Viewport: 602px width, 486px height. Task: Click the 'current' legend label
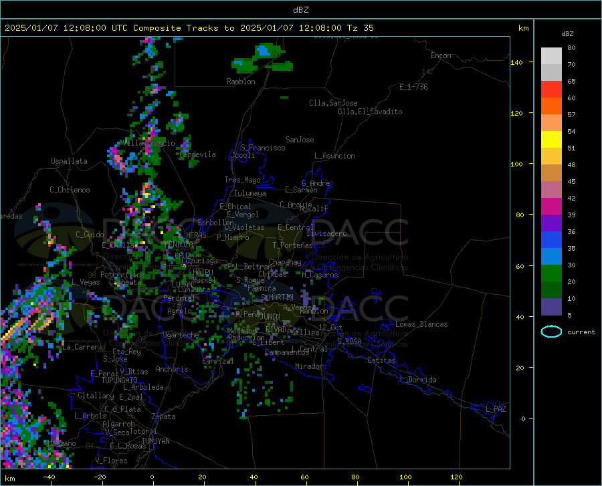tap(581, 332)
